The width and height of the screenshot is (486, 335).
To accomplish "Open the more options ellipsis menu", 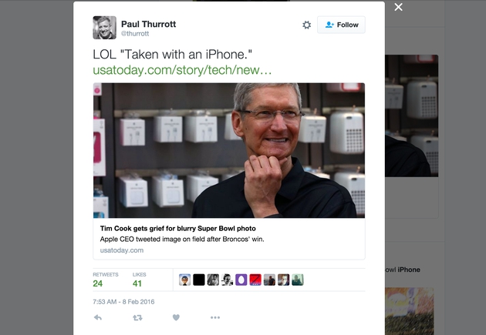I will pos(215,317).
